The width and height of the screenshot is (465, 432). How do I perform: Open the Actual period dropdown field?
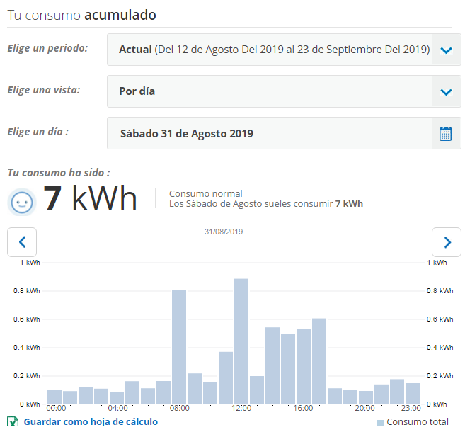pyautogui.click(x=284, y=50)
